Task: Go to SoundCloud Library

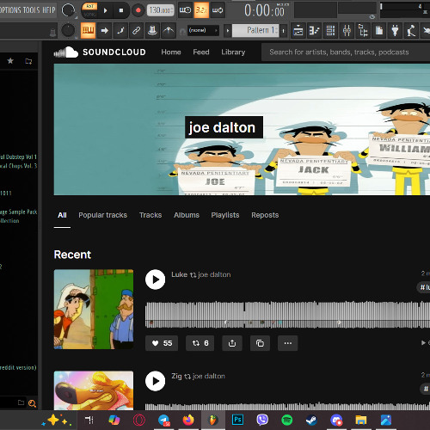Action: [x=233, y=52]
